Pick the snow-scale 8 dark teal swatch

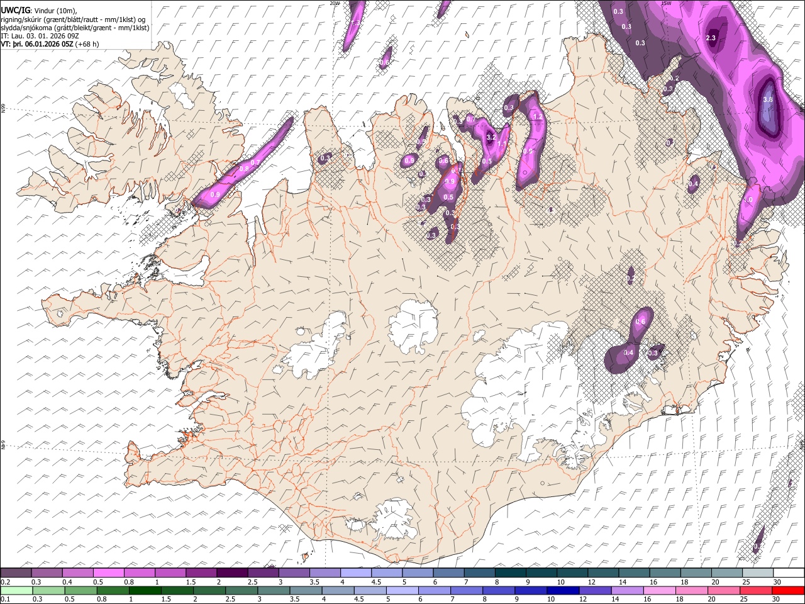510,573
